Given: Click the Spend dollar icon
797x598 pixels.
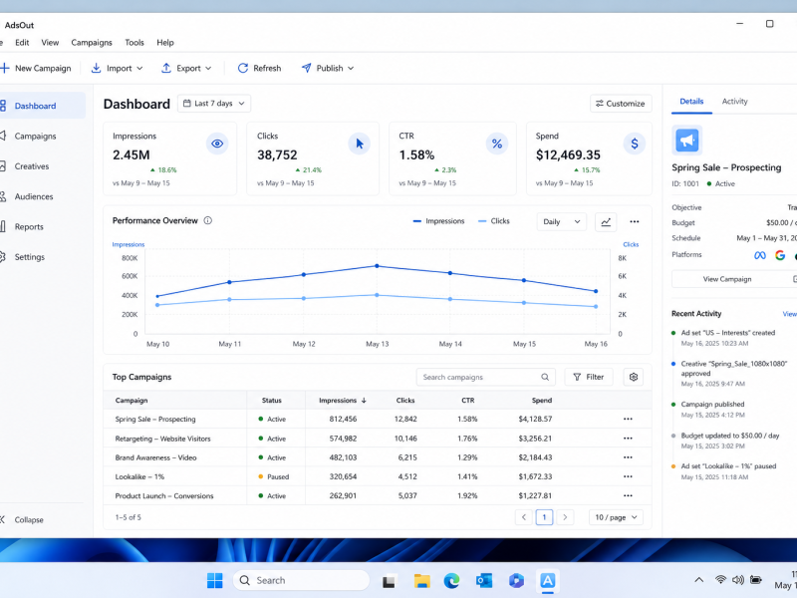Looking at the screenshot, I should point(635,144).
